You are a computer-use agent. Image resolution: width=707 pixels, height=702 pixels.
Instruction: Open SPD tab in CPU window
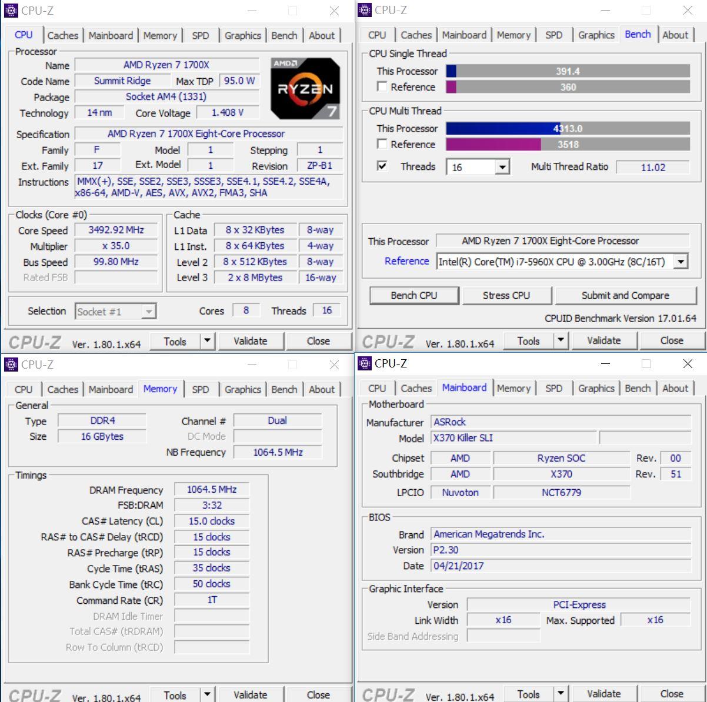[201, 35]
